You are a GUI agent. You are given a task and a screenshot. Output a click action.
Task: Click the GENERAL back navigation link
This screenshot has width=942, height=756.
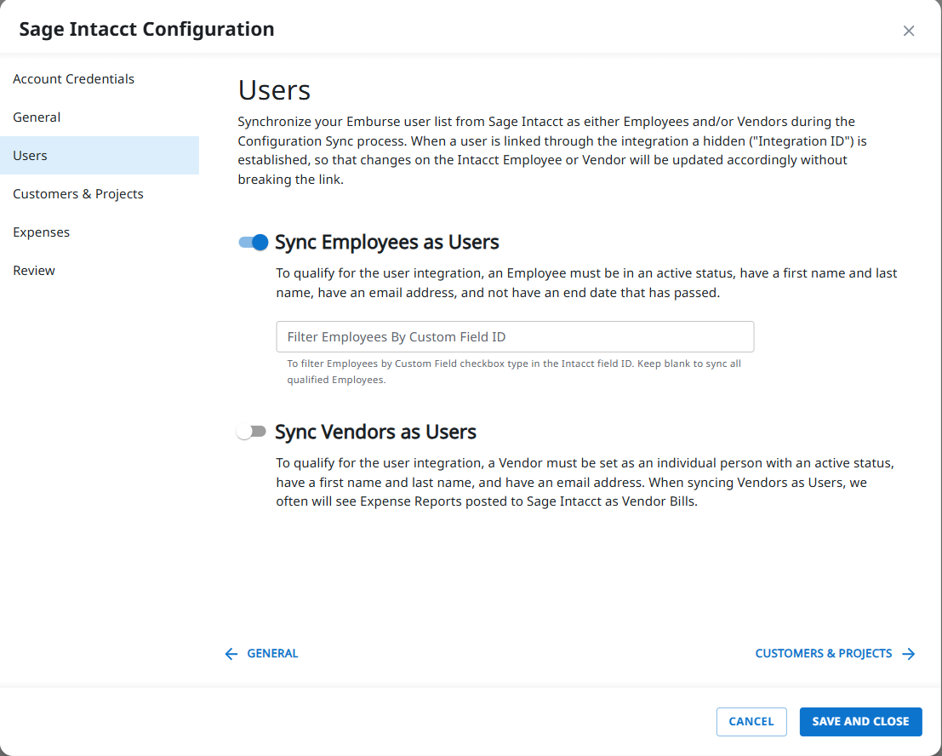272,653
